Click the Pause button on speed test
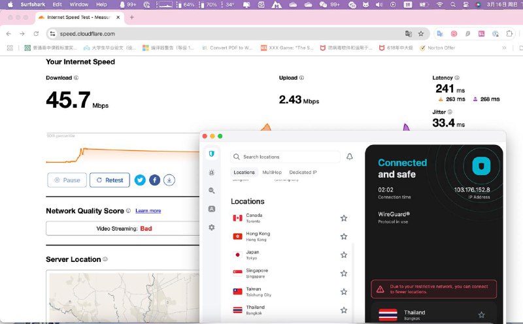Viewport: 523px width, 324px height. tap(67, 180)
